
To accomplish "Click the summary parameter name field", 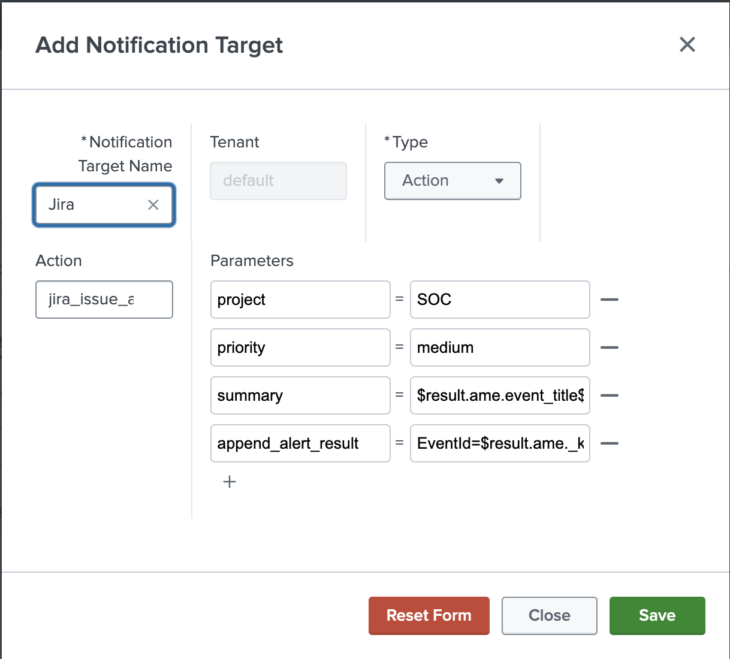I will [x=300, y=395].
